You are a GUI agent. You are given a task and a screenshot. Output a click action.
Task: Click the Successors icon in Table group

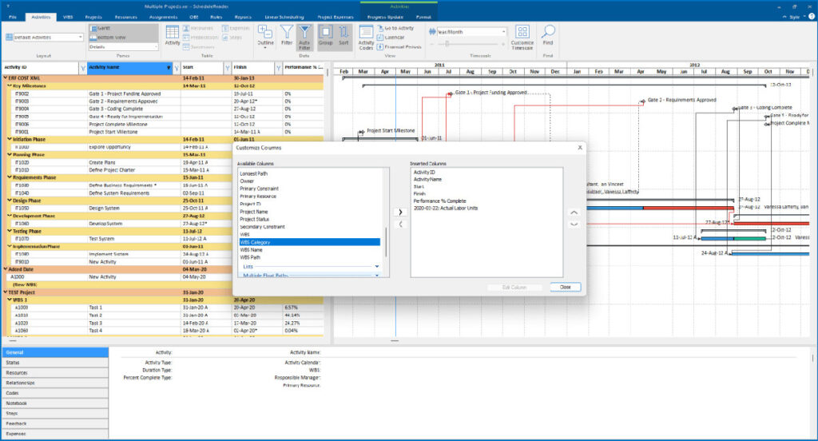click(198, 47)
